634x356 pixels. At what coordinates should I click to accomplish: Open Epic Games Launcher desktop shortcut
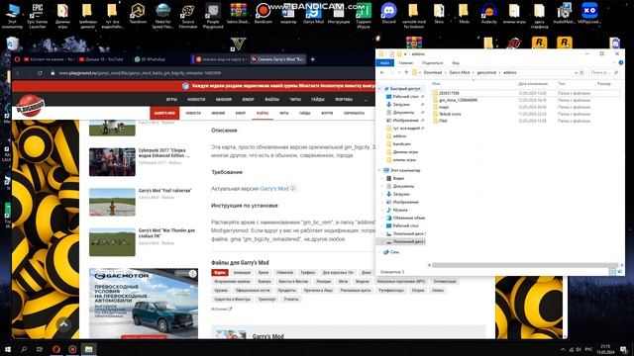(x=38, y=16)
